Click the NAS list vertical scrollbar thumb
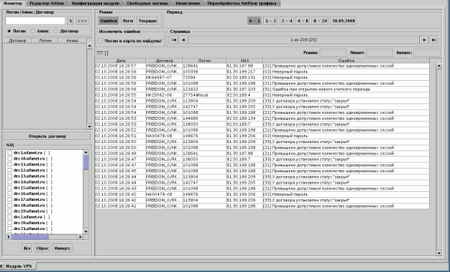The width and height of the screenshot is (450, 272). click(85, 163)
